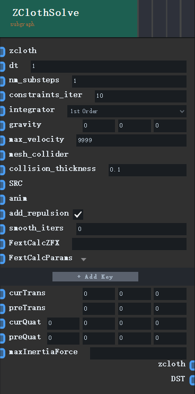This screenshot has width=195, height=394.
Task: Click the gravity input socket
Action: 2,125
